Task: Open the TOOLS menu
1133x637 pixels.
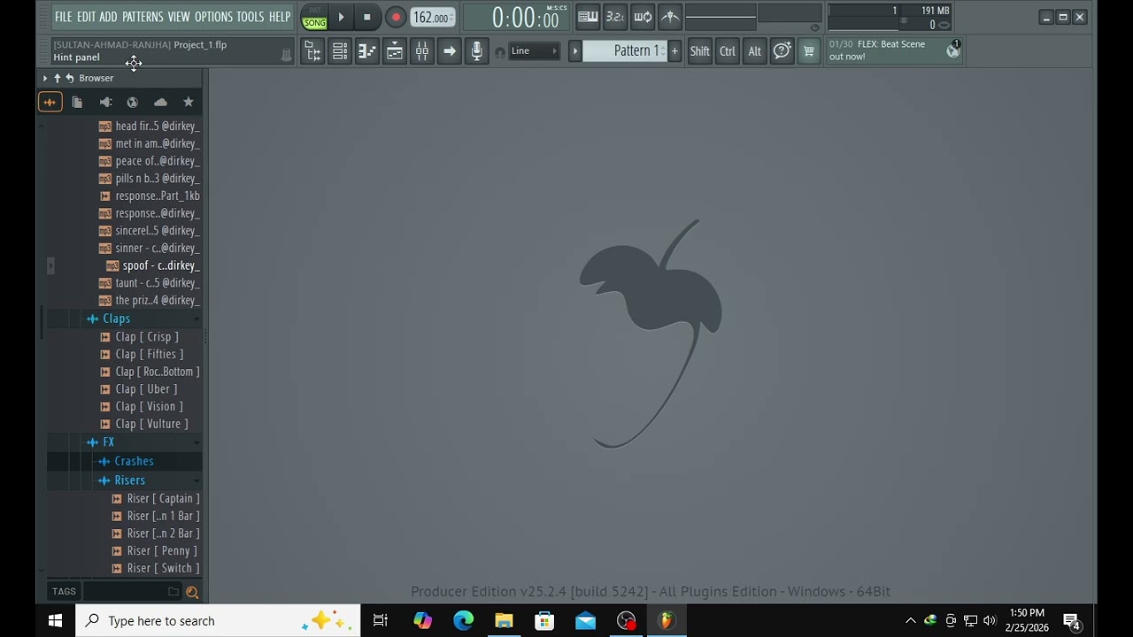Action: [x=250, y=17]
